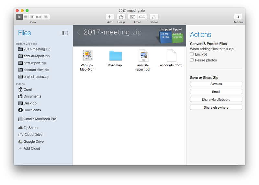Open the Share toolbar button

click(154, 17)
